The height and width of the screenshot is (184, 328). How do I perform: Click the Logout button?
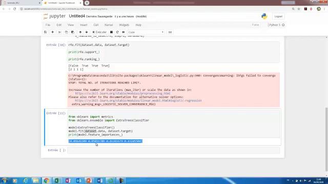tap(278, 16)
